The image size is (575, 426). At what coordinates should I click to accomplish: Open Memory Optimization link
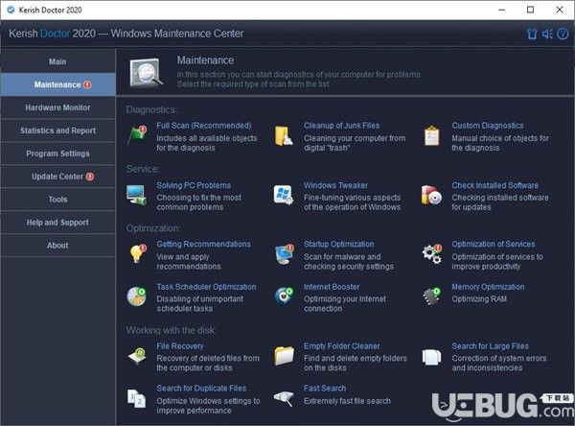coord(488,287)
